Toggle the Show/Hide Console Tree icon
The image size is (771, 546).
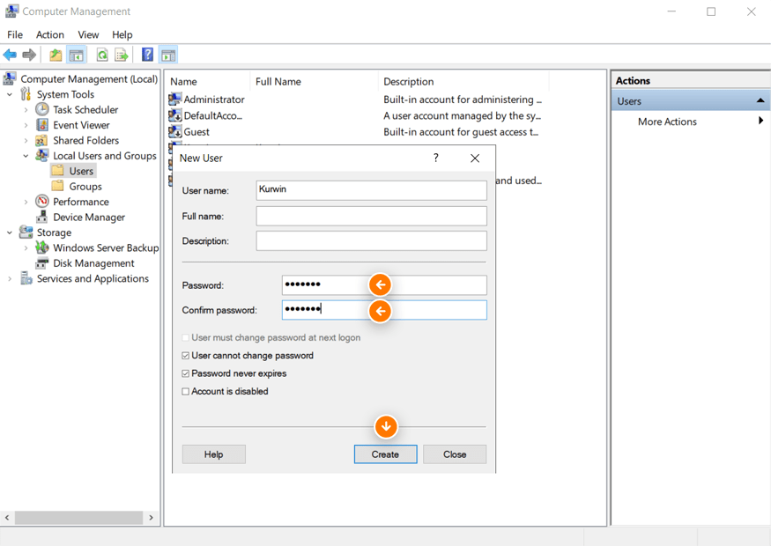tap(76, 54)
